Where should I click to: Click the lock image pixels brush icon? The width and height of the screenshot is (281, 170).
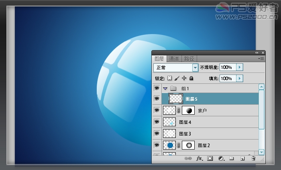coord(177,78)
